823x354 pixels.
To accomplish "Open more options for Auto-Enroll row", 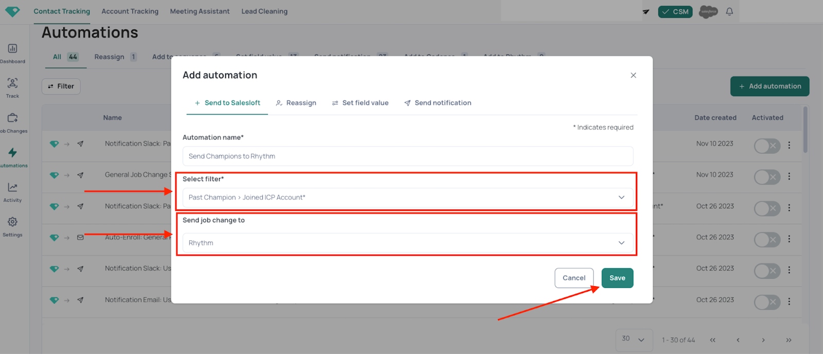I will pyautogui.click(x=789, y=239).
